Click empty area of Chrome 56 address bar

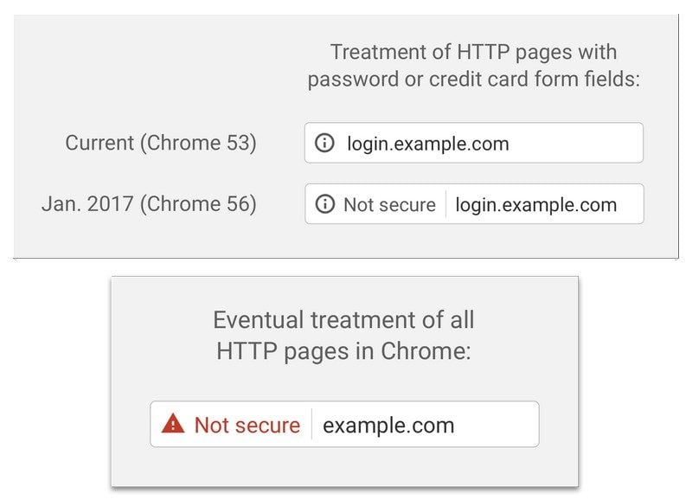pyautogui.click(x=631, y=204)
